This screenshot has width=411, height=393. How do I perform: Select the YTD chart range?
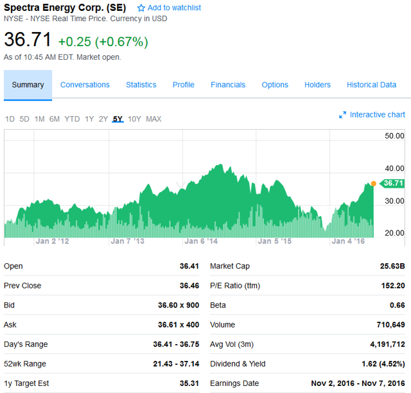point(72,119)
